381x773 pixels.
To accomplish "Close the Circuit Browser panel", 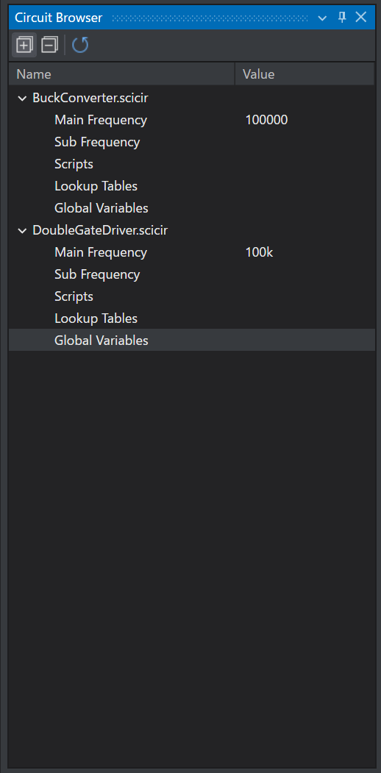I will (x=361, y=17).
